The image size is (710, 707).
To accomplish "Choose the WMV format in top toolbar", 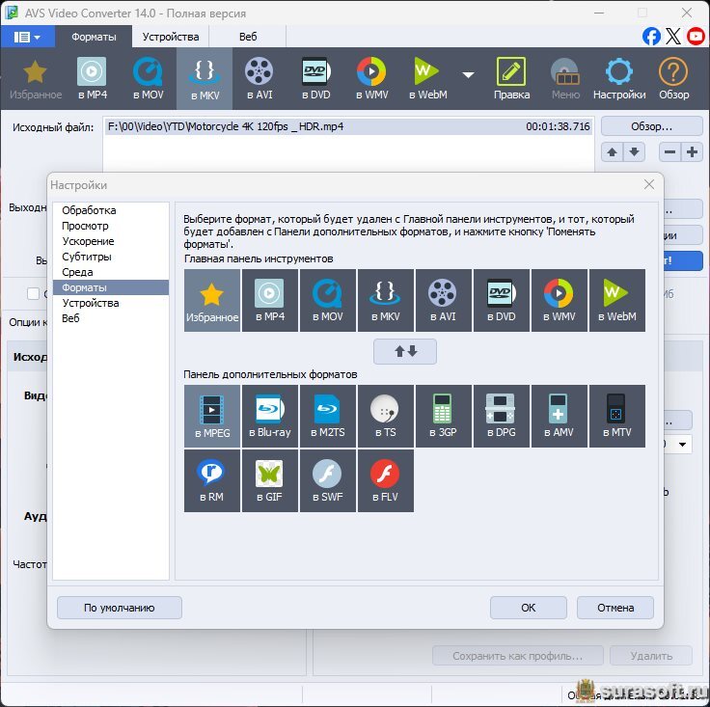I will 371,79.
